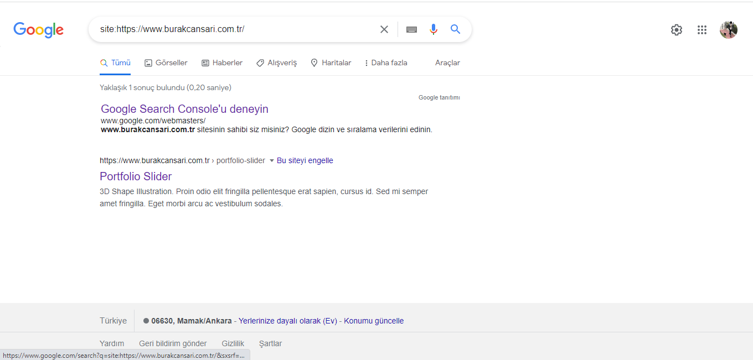The image size is (753, 360).
Task: Open Yerlerinize dayalı olarak (Ev) link
Action: coord(288,321)
